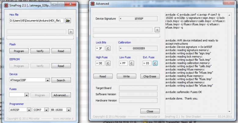The width and height of the screenshot is (238, 123).
Task: Click the Hex file path field
Action: 36,21
